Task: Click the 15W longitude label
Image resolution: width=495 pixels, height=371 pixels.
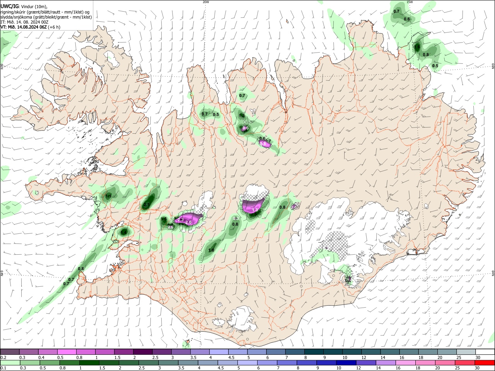Action: tap(410, 2)
